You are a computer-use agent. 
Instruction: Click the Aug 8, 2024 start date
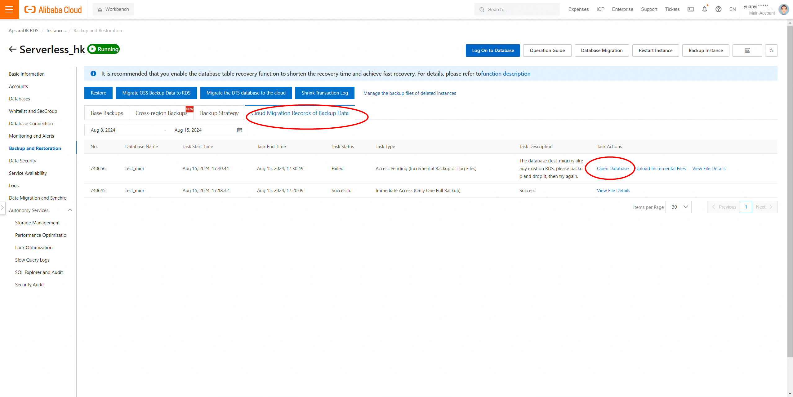pyautogui.click(x=103, y=130)
